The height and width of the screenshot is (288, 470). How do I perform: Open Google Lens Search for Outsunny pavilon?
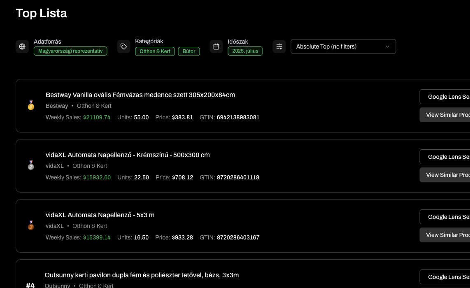pos(445,276)
